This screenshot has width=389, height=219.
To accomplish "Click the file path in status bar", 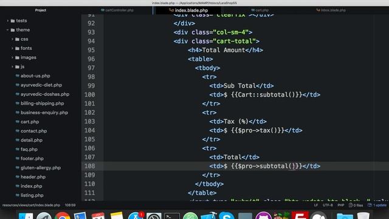I will click(31, 205).
